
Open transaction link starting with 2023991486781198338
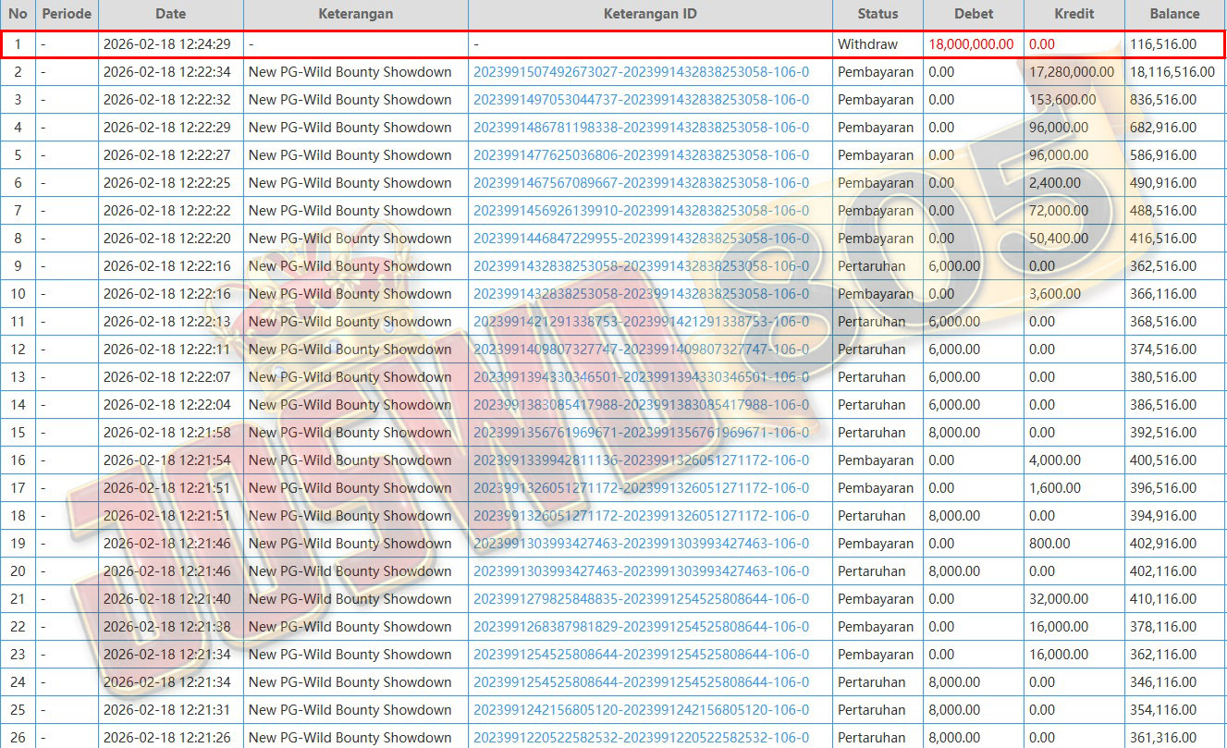click(x=641, y=128)
